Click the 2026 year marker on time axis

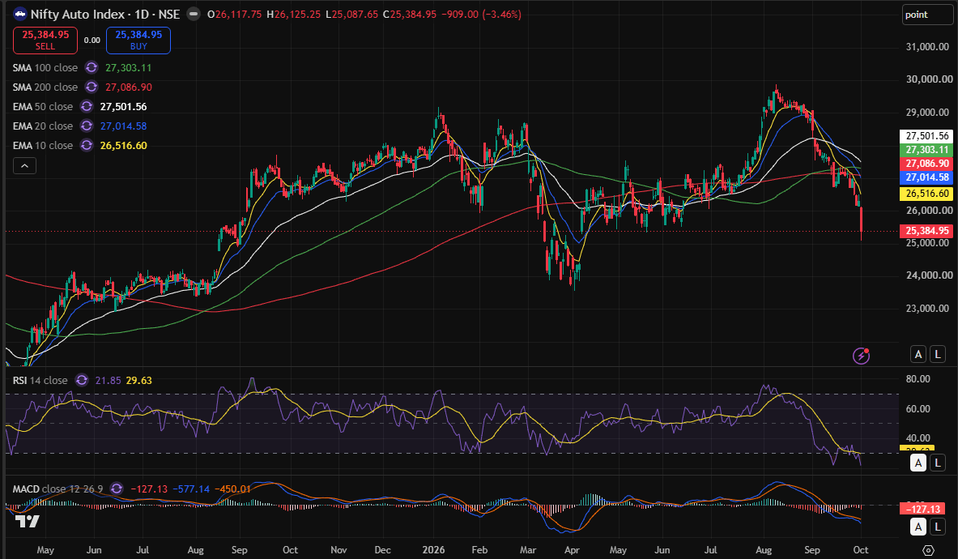[x=434, y=550]
